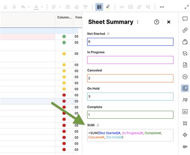This screenshot has height=155, width=190.
Task: Open the Activity Log pulse sidebar icon
Action: [x=185, y=77]
